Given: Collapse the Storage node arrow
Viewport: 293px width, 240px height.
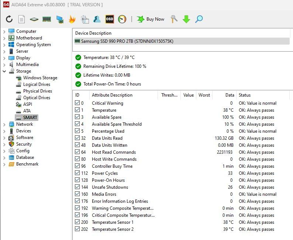Looking at the screenshot, I should (x=4, y=71).
